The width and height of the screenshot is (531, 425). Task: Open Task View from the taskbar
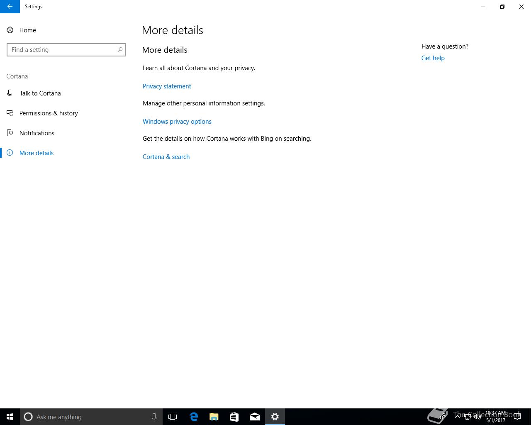click(x=173, y=417)
